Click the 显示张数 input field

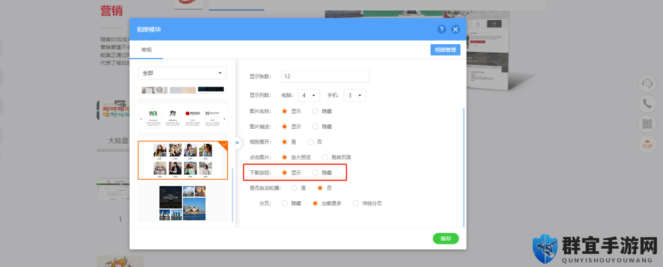pyautogui.click(x=325, y=76)
